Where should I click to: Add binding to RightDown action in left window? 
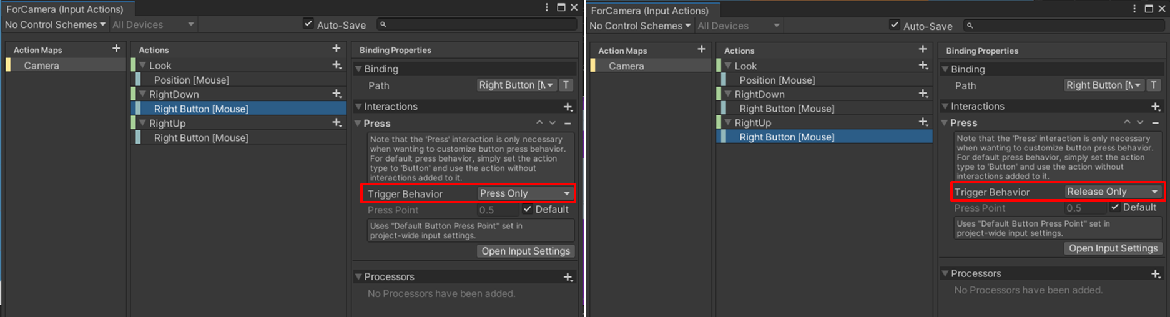pos(337,94)
